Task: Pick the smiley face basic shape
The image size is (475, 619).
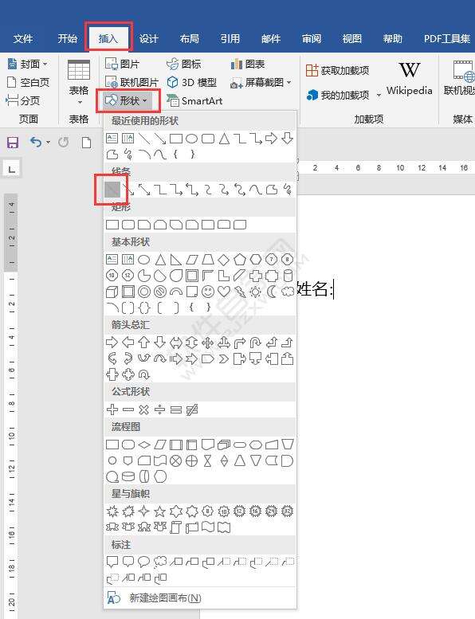Action: (x=208, y=292)
